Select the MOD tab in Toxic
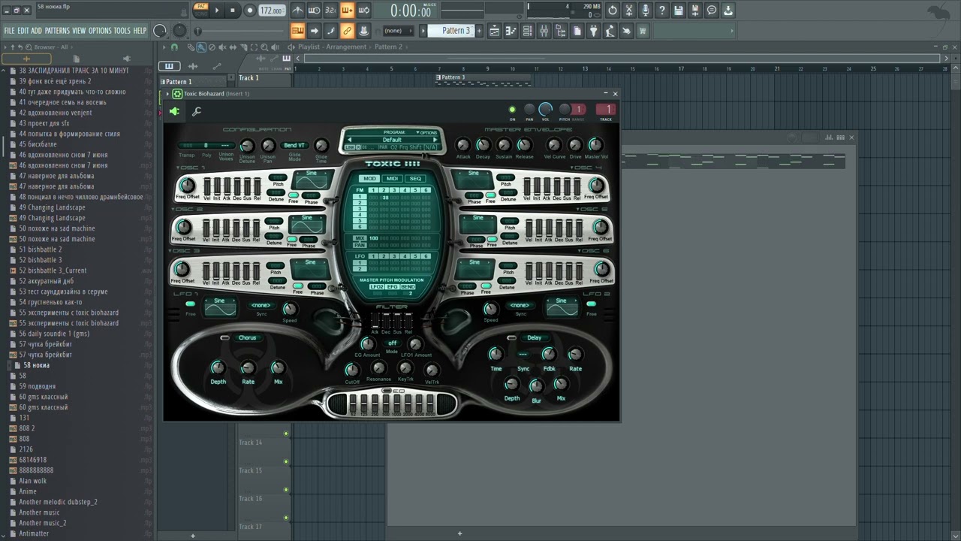Image resolution: width=961 pixels, height=541 pixels. (x=369, y=179)
